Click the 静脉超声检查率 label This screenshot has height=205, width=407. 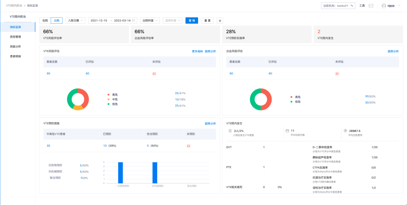click(322, 158)
